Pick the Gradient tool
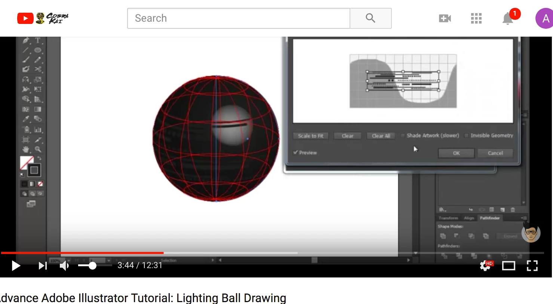This screenshot has width=553, height=304. tap(38, 109)
